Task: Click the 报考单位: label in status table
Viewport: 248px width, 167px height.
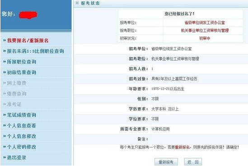Action: point(128,23)
